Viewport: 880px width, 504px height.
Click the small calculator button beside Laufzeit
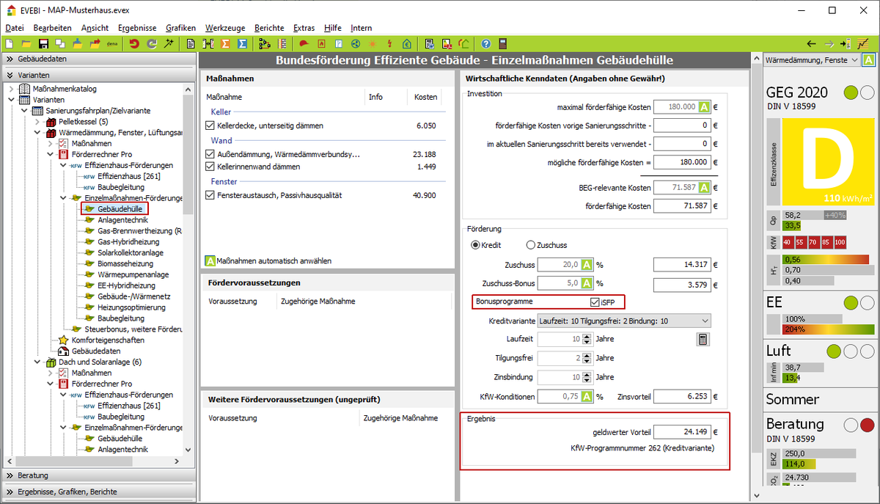click(x=702, y=339)
